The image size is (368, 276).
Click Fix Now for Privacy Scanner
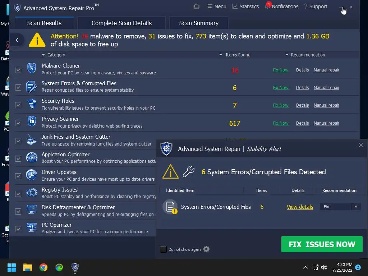tap(281, 123)
